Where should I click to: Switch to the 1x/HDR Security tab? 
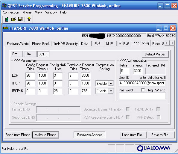point(66,44)
